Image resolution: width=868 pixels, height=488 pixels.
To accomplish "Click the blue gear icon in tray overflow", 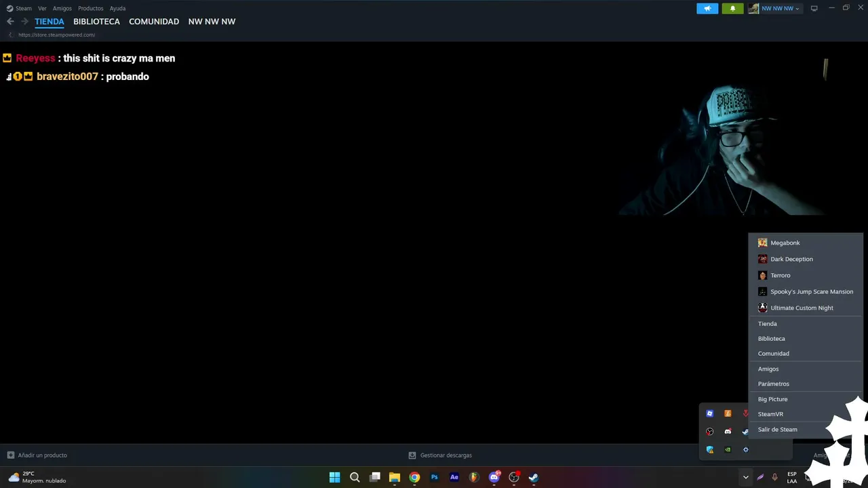I will click(746, 449).
